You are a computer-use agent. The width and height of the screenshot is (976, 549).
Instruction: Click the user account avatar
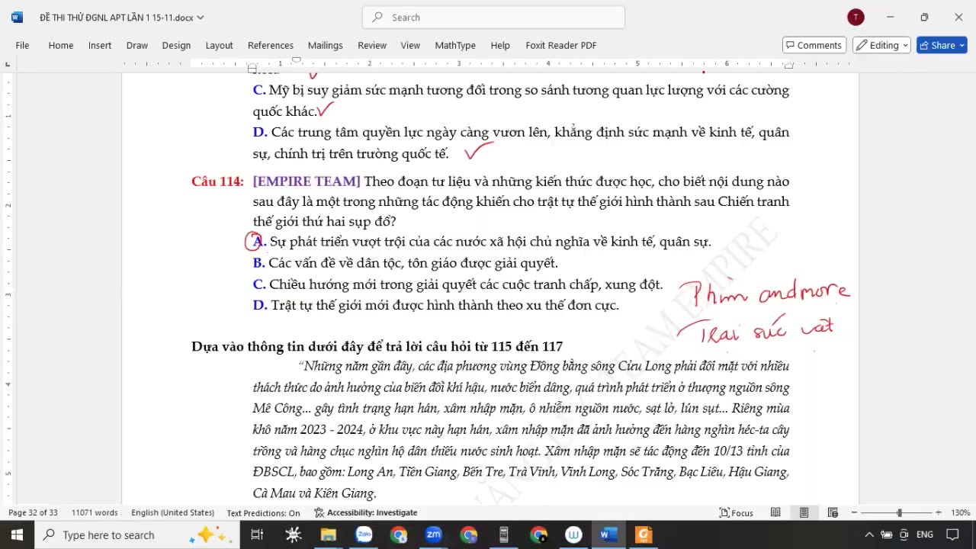856,17
